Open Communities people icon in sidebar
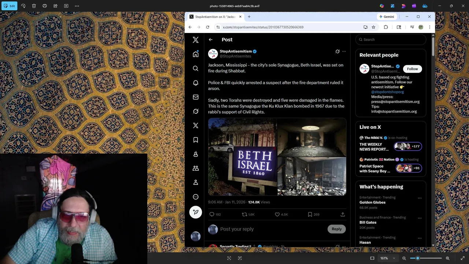 (x=196, y=168)
